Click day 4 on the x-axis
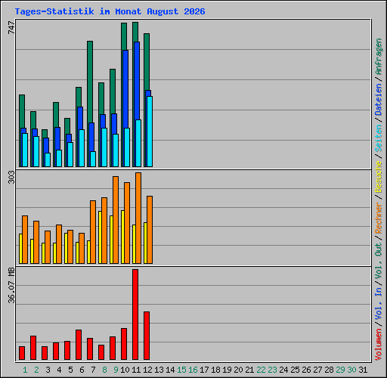Viewport: 387px width, 378px height. pos(59,370)
